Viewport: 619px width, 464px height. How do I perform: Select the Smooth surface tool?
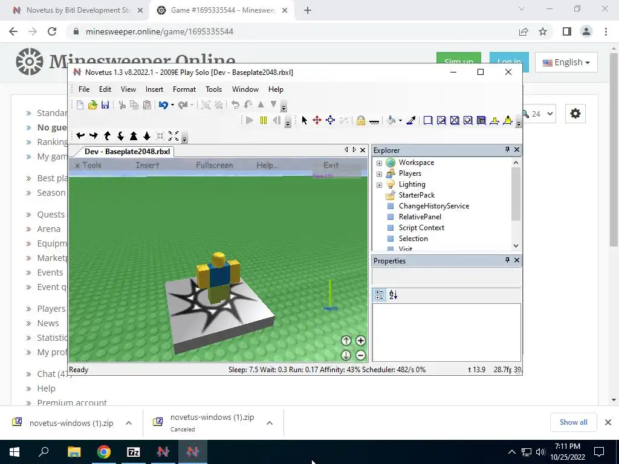428,120
